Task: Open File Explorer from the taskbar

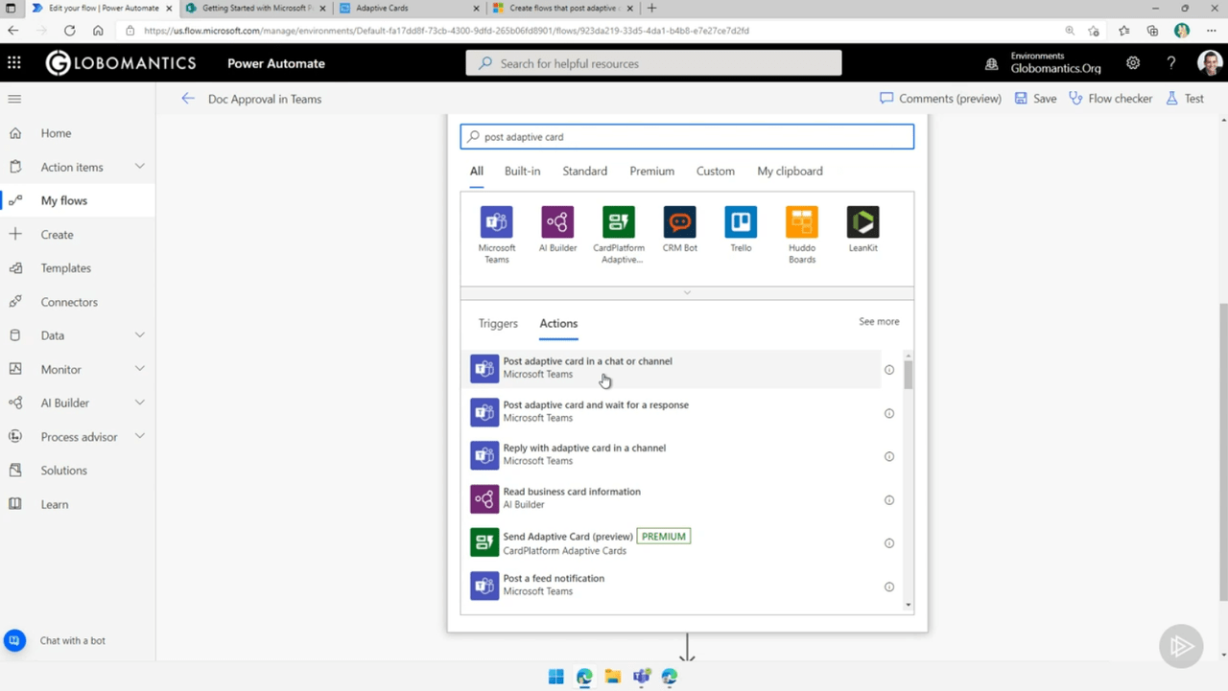Action: 613,677
